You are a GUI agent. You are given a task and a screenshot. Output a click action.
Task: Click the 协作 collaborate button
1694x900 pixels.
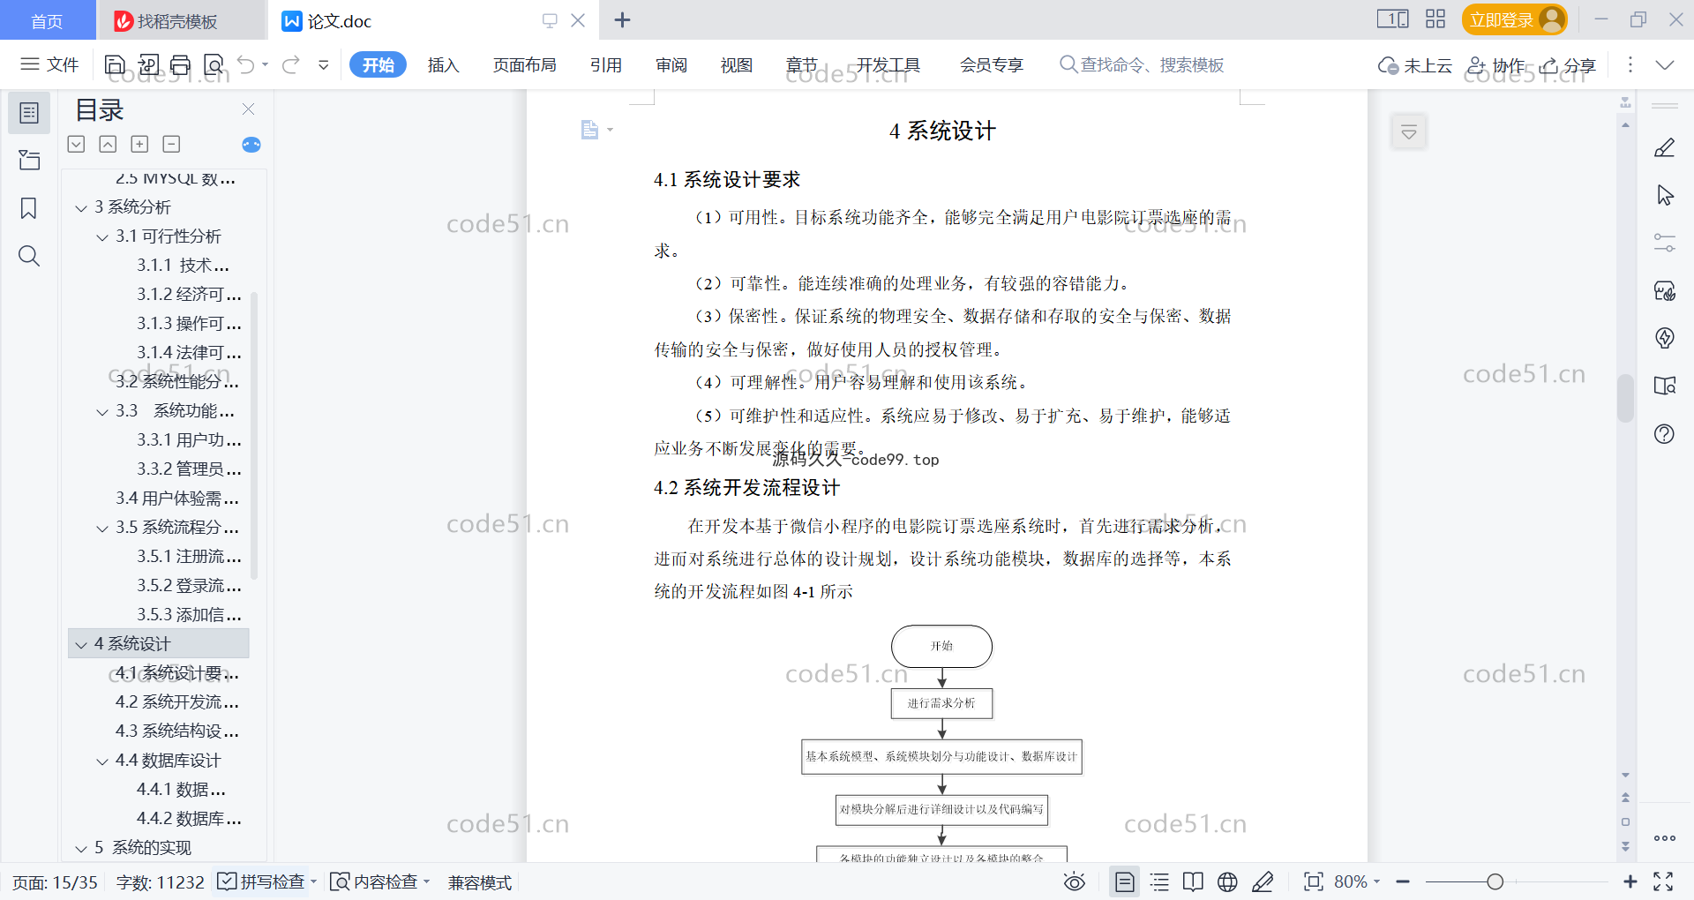tap(1495, 65)
